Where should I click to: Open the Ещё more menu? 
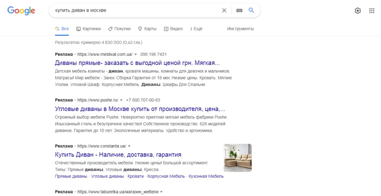click(x=196, y=29)
